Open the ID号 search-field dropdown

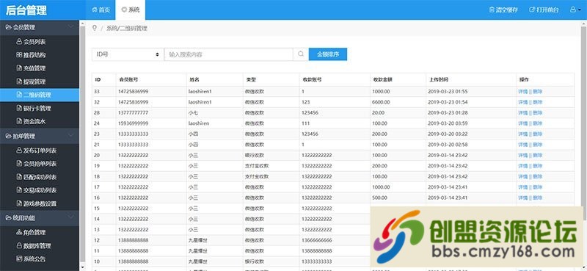128,54
